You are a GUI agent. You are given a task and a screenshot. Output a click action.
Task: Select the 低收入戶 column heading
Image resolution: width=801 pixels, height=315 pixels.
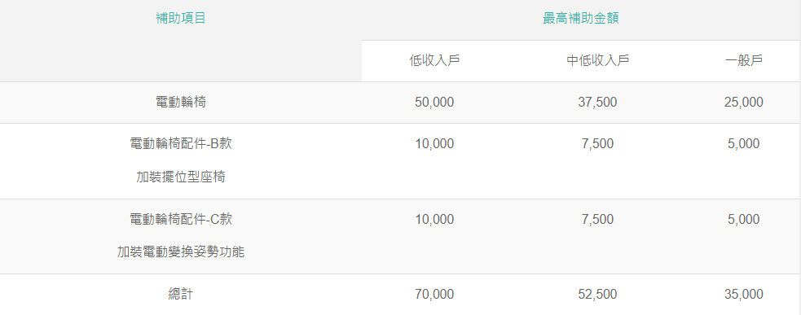435,61
